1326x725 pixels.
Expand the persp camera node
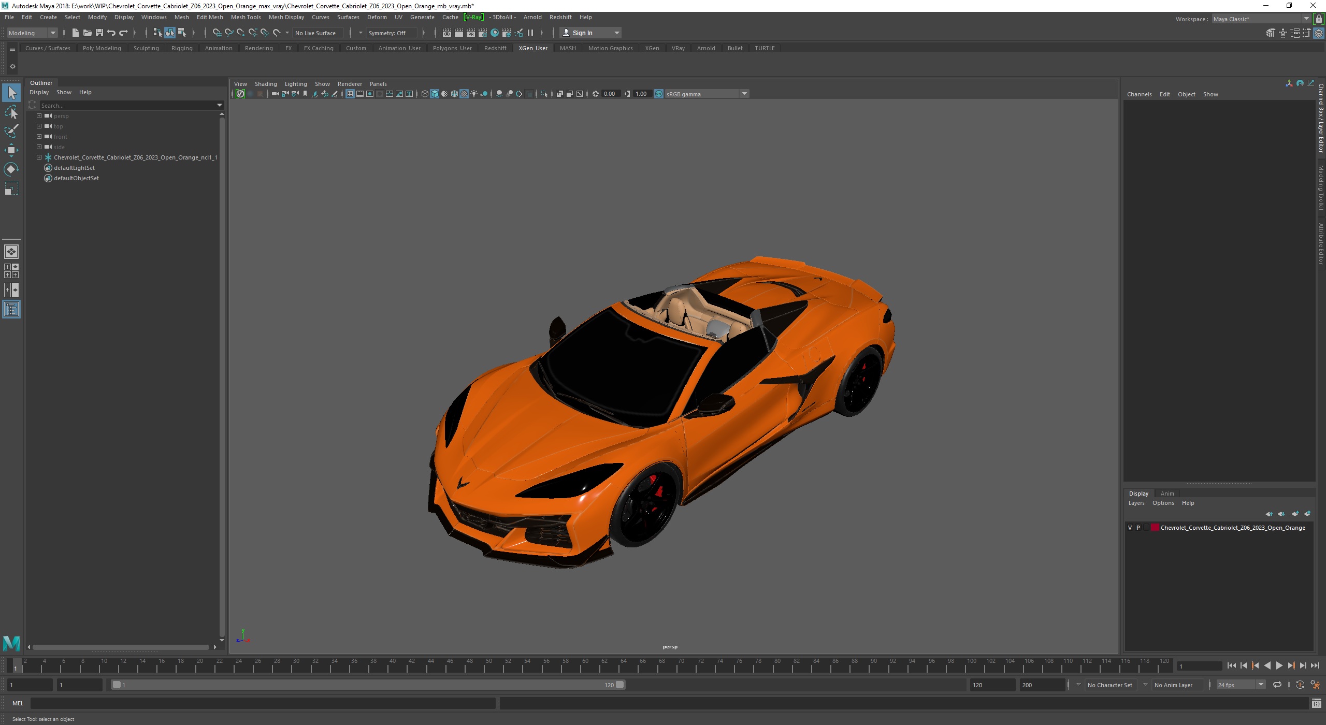tap(39, 116)
